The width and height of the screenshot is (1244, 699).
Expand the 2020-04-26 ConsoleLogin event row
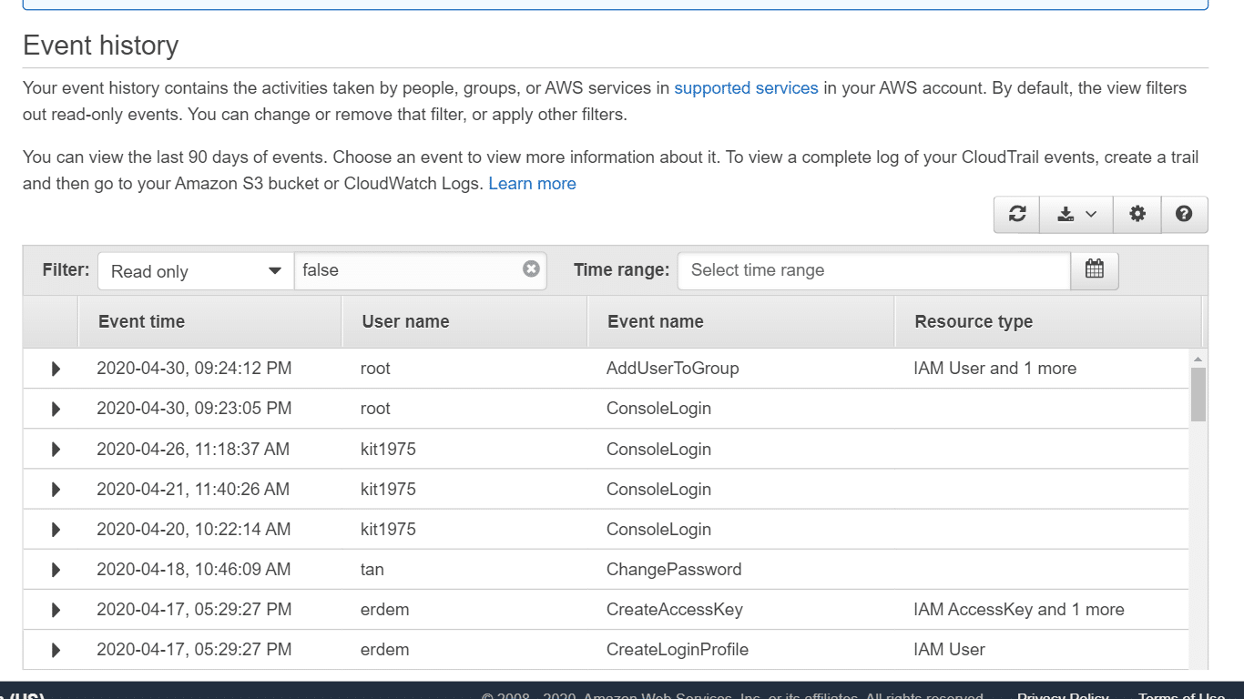(x=56, y=449)
